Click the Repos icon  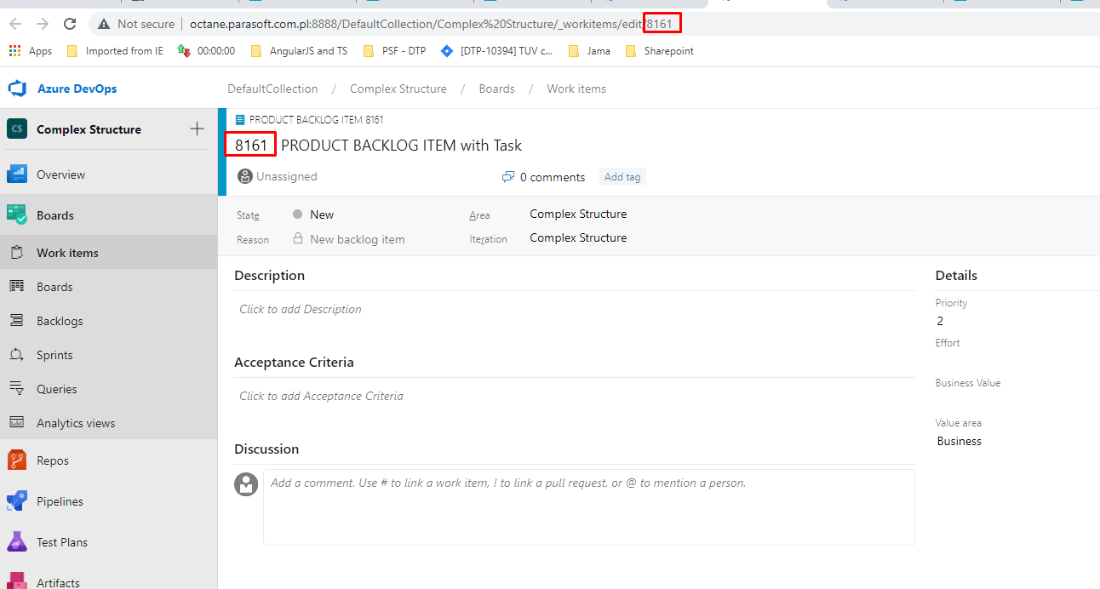(x=17, y=460)
